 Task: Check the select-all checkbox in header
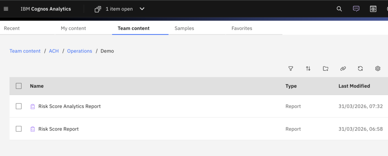pyautogui.click(x=19, y=86)
